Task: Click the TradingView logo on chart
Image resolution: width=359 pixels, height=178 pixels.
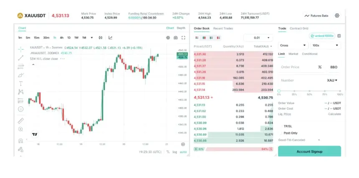Action: click(x=35, y=134)
